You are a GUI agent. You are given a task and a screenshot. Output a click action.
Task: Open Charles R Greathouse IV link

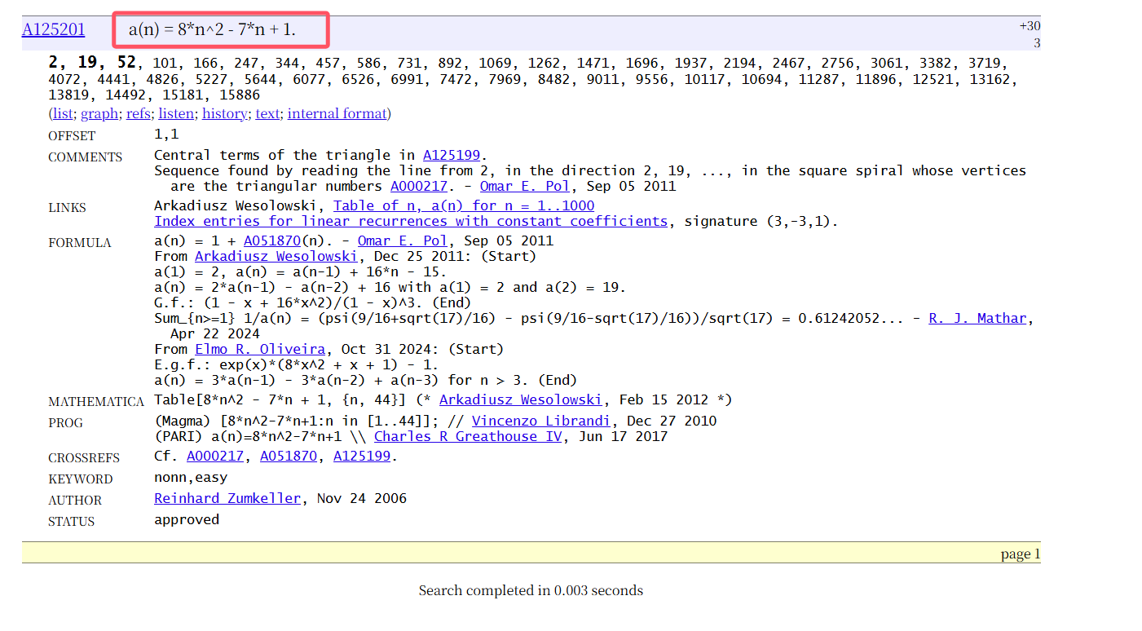click(x=468, y=437)
